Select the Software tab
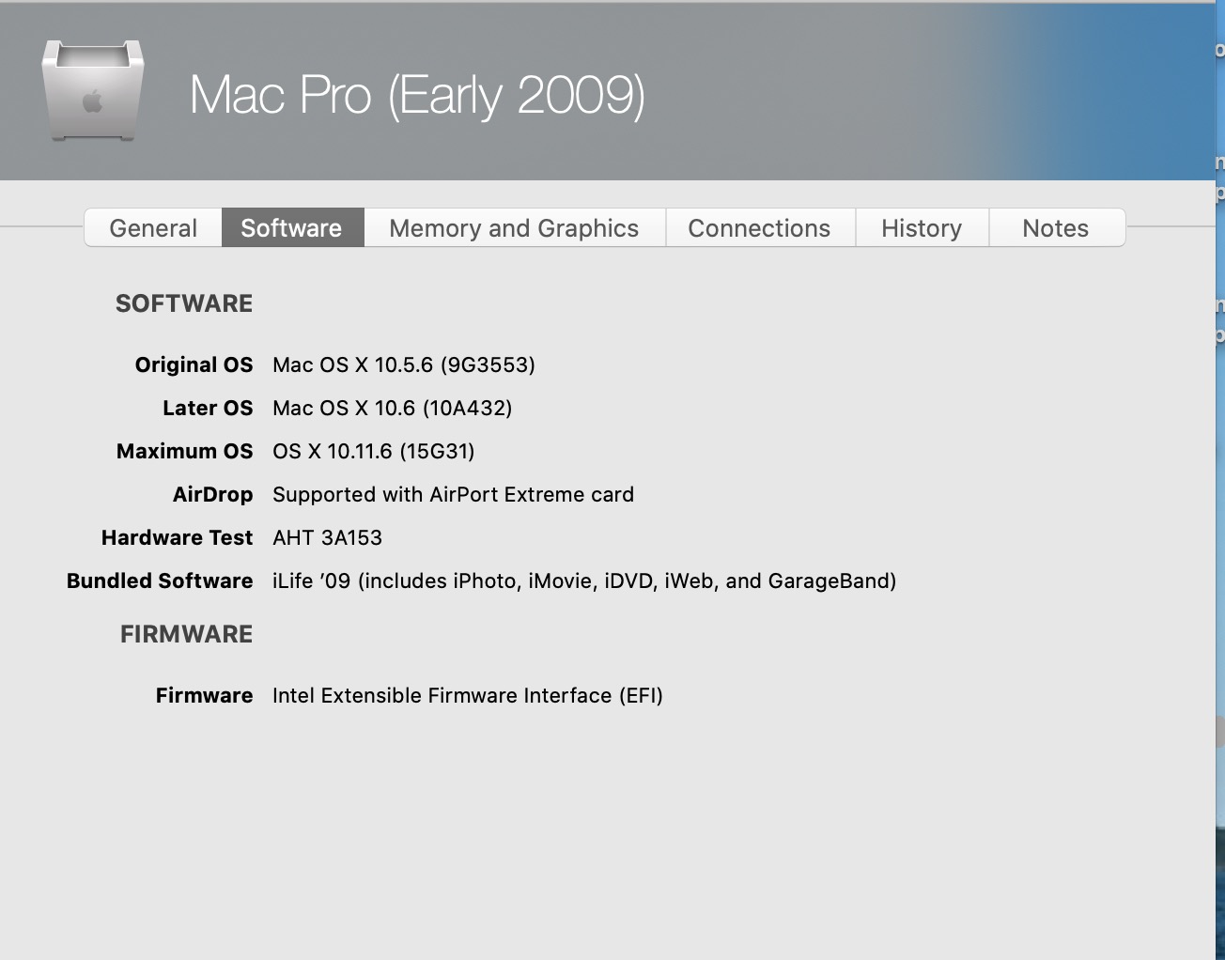1225x960 pixels. pyautogui.click(x=291, y=228)
